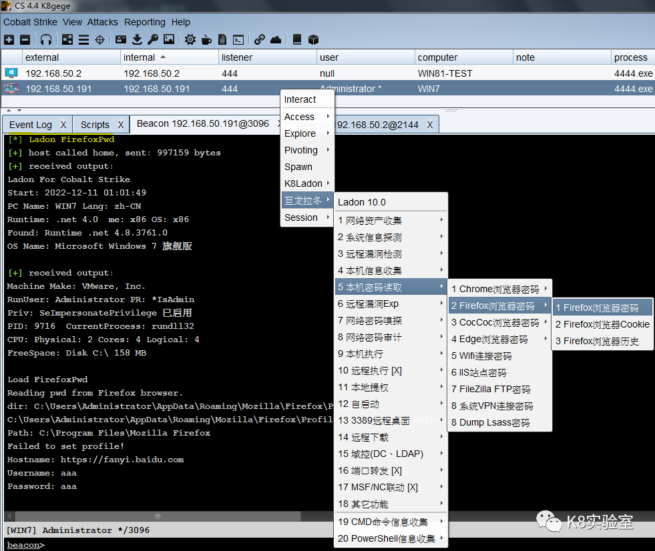This screenshot has width=655, height=551.
Task: Close the Event Log tab
Action: pyautogui.click(x=63, y=125)
